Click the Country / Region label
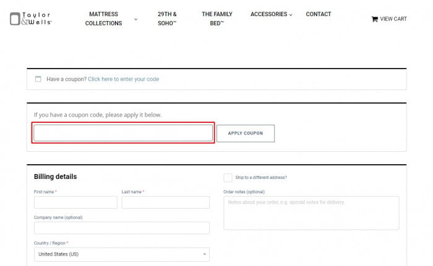Screen dimensions: 433x266 [x=49, y=243]
